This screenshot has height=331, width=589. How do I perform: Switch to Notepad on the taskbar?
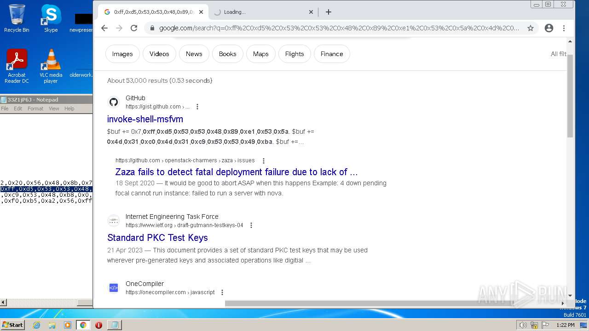114,325
